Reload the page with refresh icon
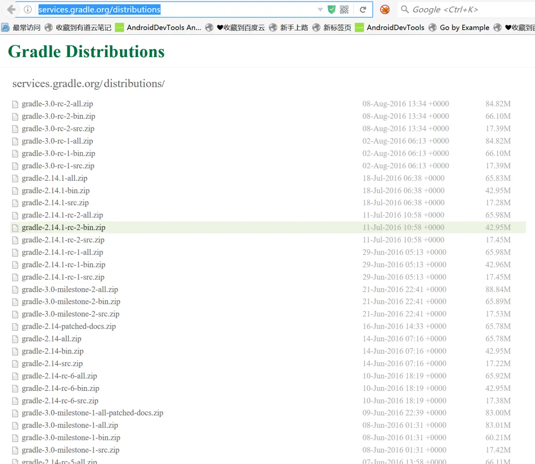 (x=363, y=10)
